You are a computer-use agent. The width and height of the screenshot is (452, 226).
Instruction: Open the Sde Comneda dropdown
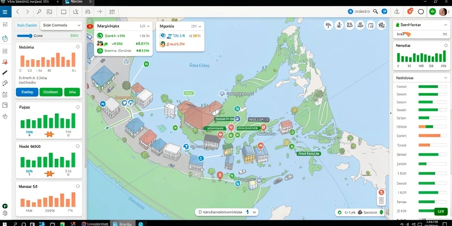[x=61, y=25]
